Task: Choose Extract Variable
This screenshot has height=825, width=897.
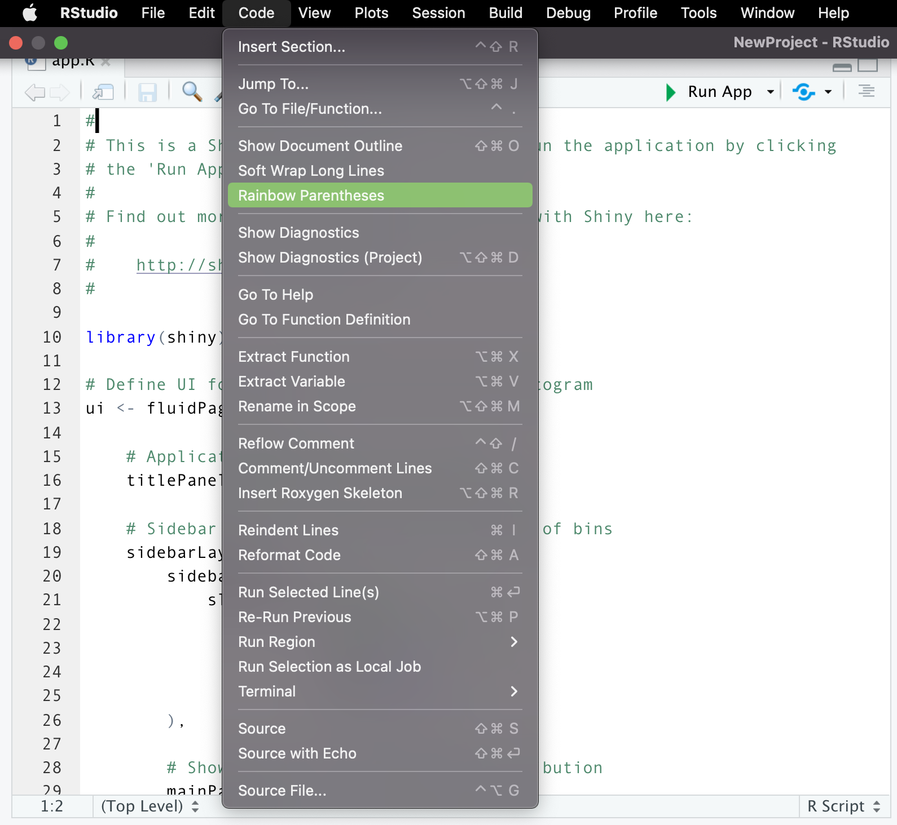Action: [380, 382]
